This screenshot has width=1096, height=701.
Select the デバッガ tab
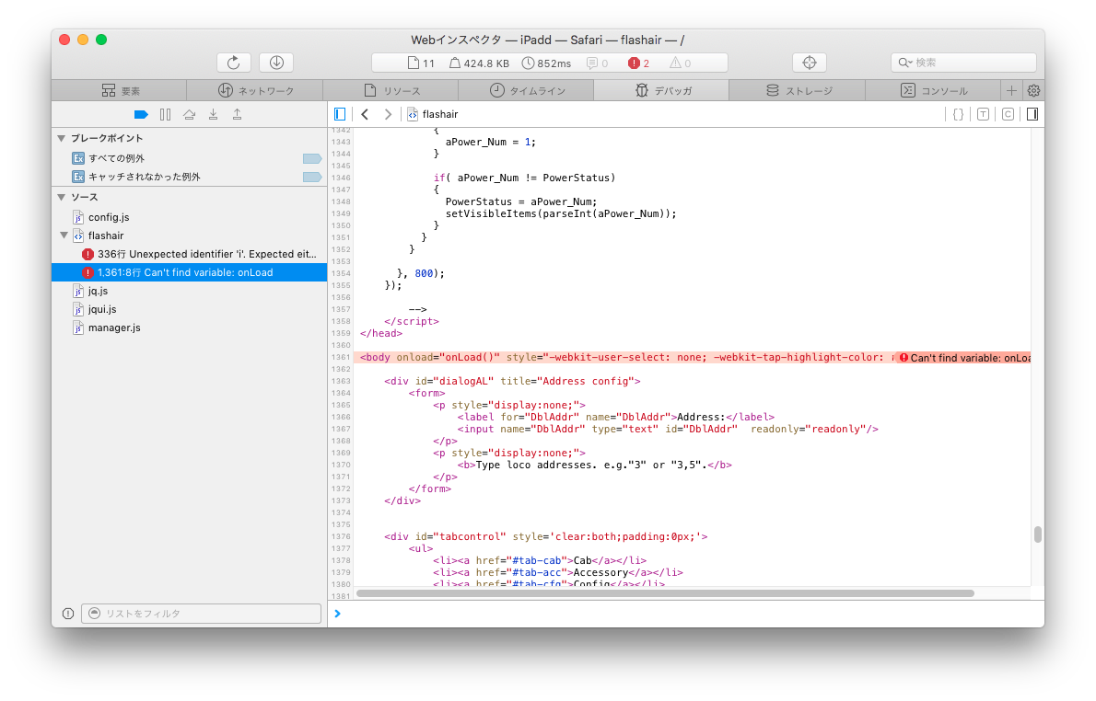coord(662,91)
